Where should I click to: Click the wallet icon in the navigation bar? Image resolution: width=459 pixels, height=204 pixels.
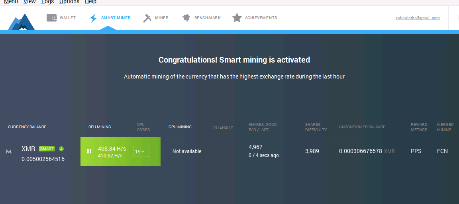(52, 18)
